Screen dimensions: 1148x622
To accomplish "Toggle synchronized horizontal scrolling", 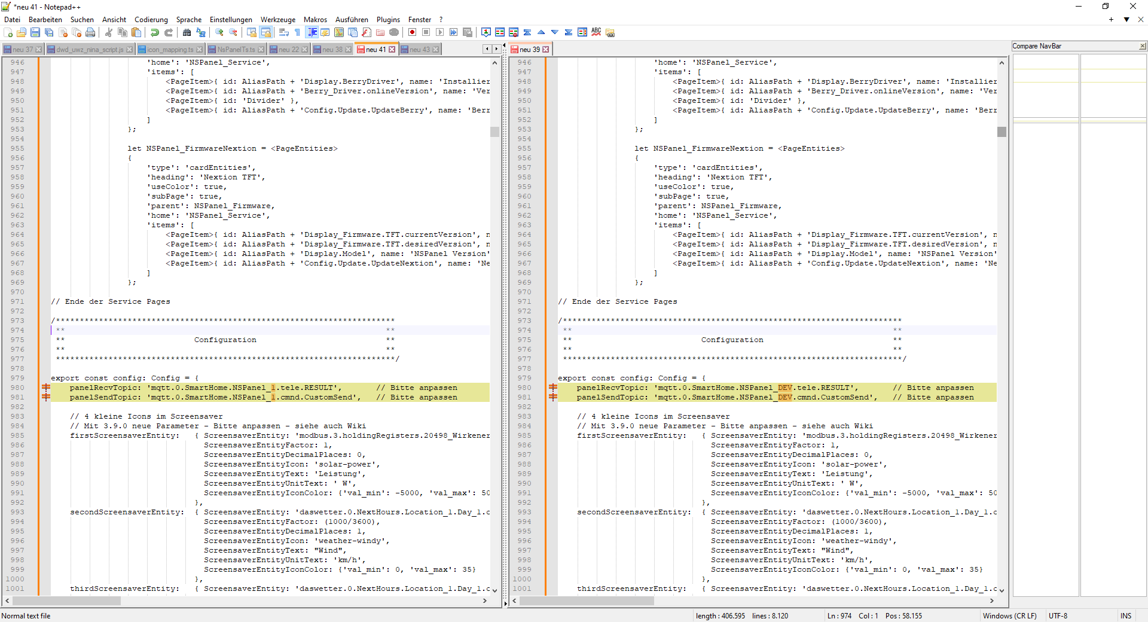I will (x=265, y=32).
